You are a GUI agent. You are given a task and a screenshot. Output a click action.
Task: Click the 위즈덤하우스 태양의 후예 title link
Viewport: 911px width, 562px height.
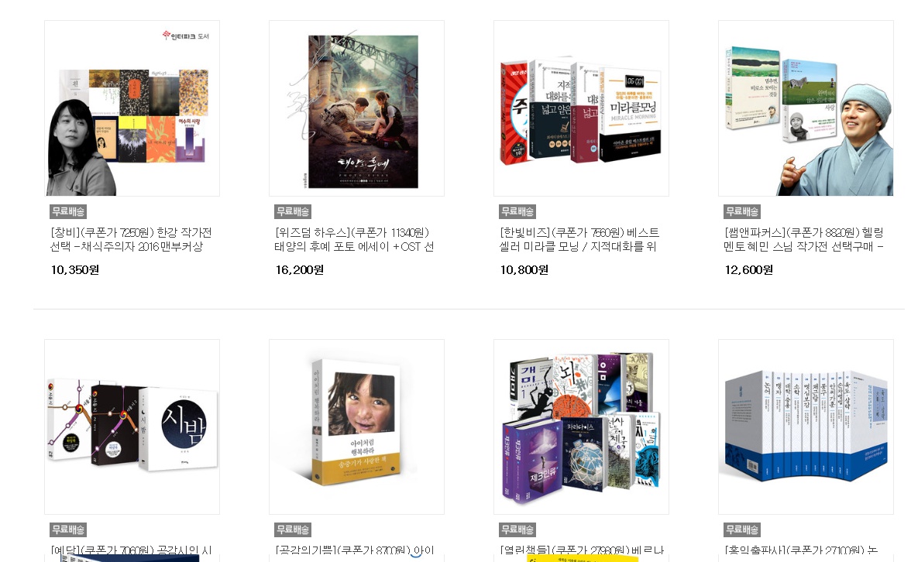tap(355, 239)
